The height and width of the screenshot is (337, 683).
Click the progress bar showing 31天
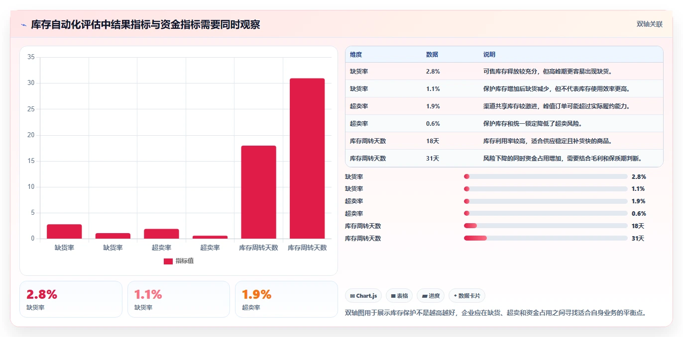546,239
